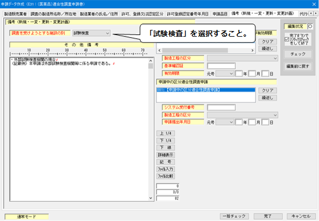The image size is (319, 221).
Task: Click the tab scroll left arrow
Action: point(311,14)
